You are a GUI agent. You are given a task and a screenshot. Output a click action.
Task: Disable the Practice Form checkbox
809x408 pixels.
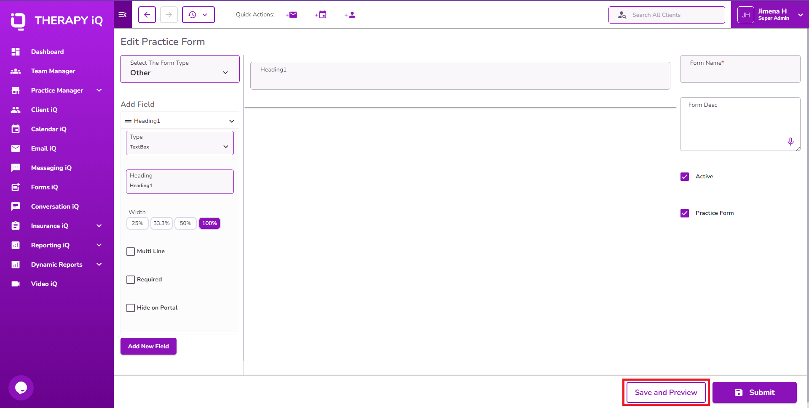(x=685, y=213)
